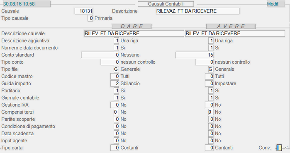Click the AVERE Data scadenza field
Image resolution: width=290 pixels, height=153 pixels.
(211, 134)
